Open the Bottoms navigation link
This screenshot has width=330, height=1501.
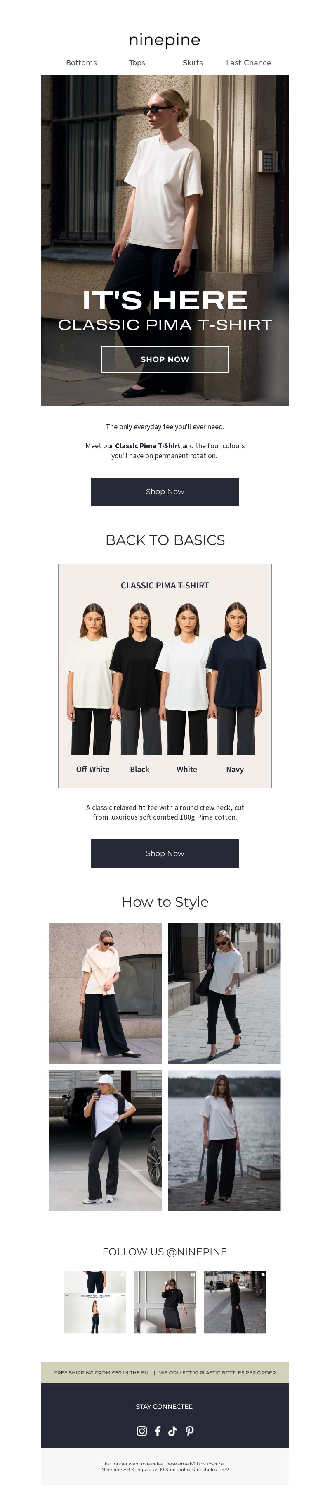pos(81,62)
